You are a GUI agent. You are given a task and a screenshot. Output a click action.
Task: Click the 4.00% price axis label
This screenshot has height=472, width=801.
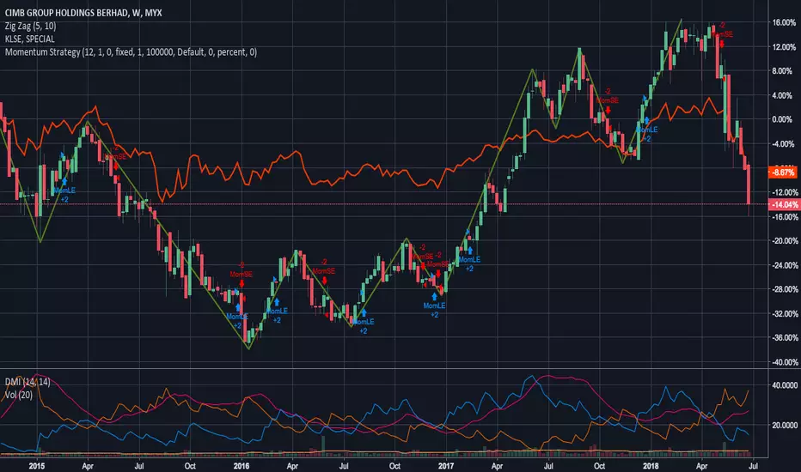click(x=782, y=95)
